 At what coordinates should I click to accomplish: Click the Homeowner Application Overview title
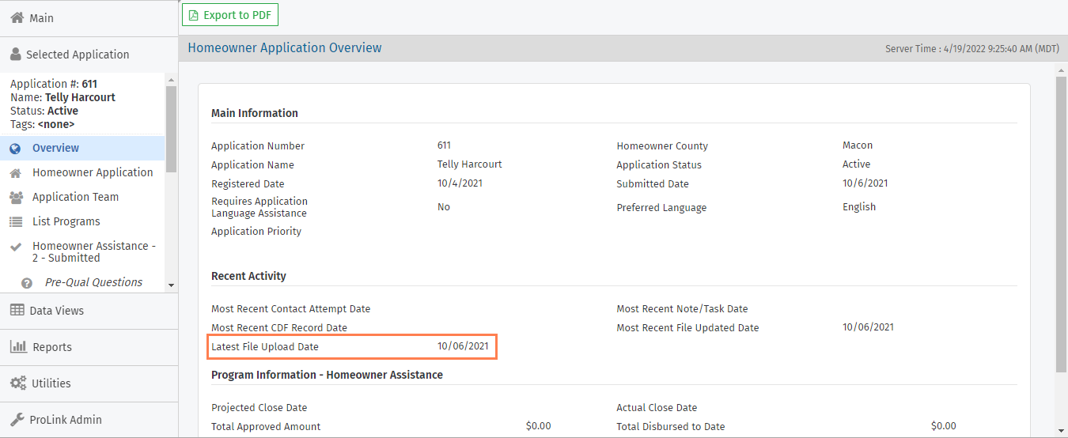point(285,48)
